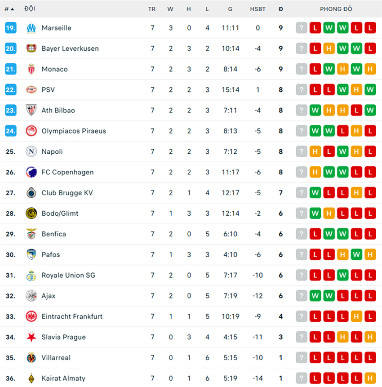Viewport: 382px width, 387px height.
Task: Open the Monaco team page link
Action: coord(54,69)
